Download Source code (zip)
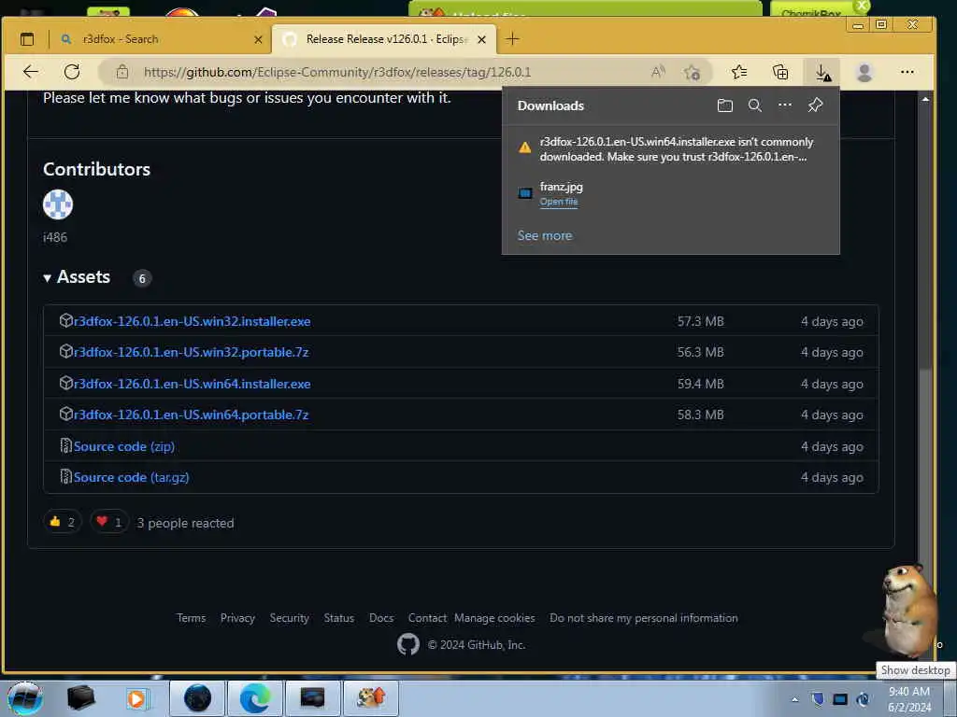 (x=124, y=446)
